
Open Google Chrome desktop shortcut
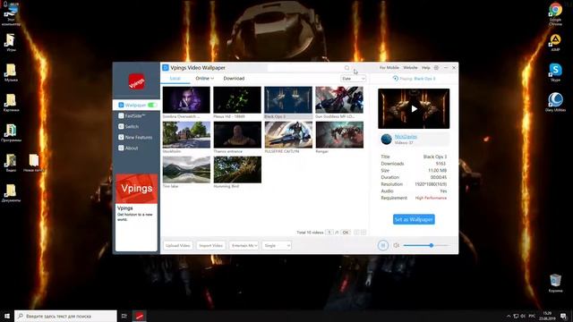pos(555,14)
